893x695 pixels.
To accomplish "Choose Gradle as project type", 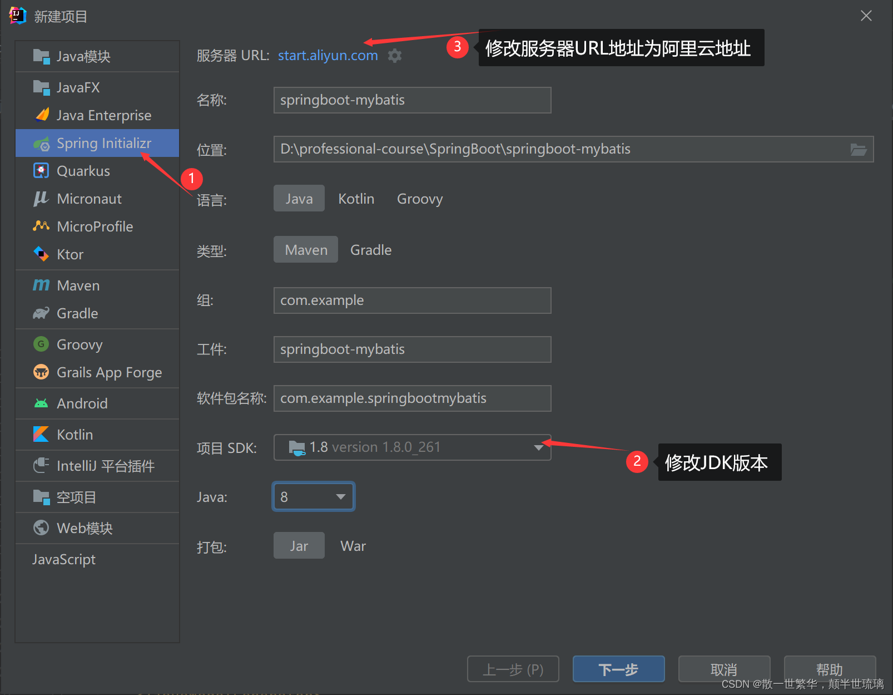I will coord(371,250).
